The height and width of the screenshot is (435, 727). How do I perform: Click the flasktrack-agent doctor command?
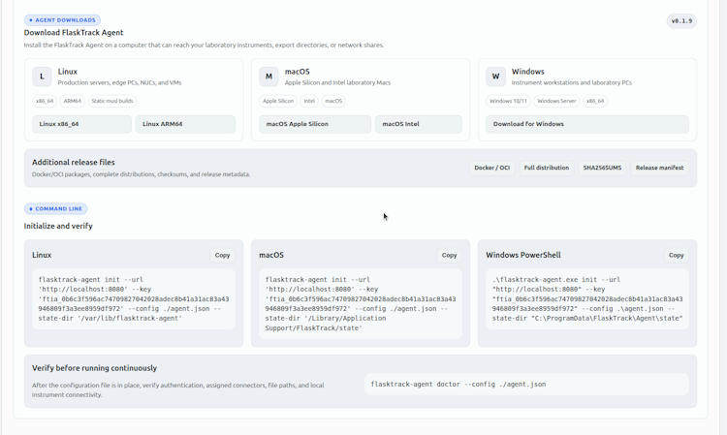coord(526,385)
